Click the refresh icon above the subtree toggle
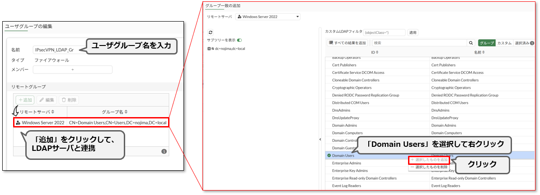 coord(210,32)
